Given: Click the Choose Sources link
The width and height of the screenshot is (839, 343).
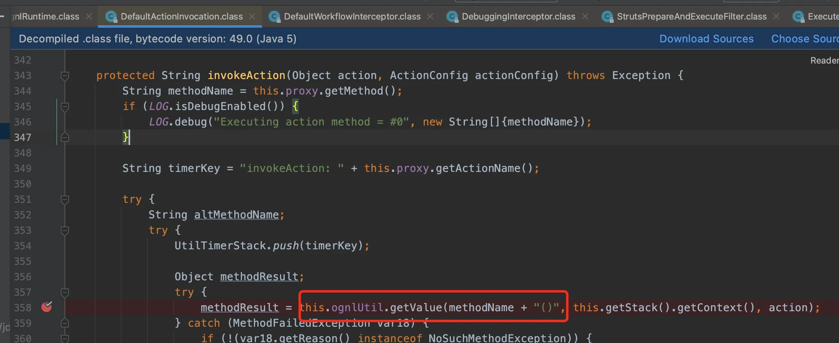Looking at the screenshot, I should pyautogui.click(x=804, y=39).
